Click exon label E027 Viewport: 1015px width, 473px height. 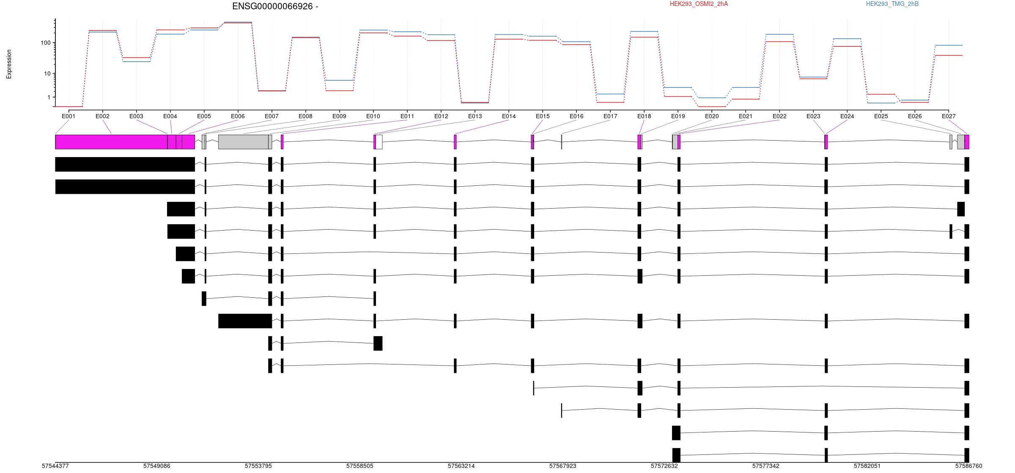pos(949,116)
